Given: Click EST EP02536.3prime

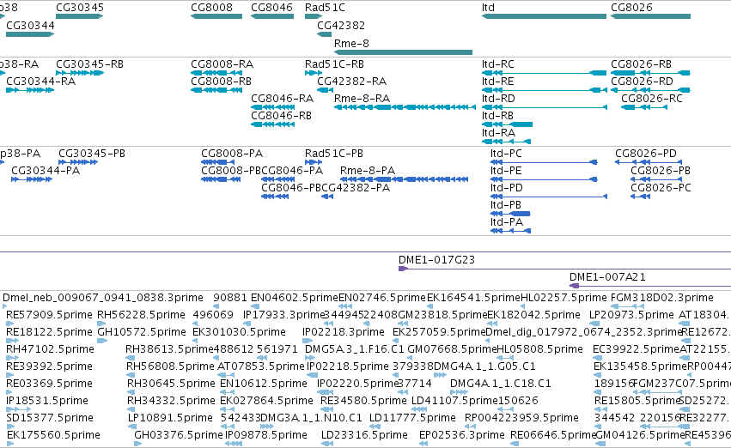Looking at the screenshot, I should tap(422, 444).
